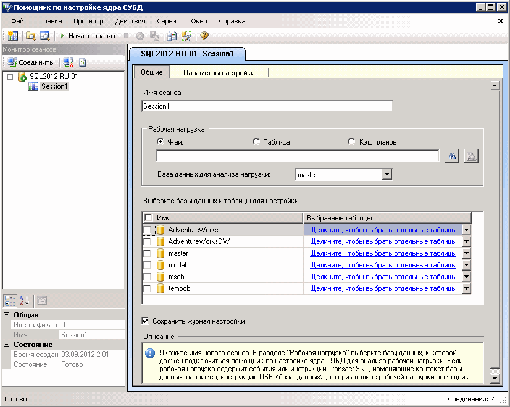The image size is (510, 407).
Task: Open tempdb row tables dropdown arrow
Action: (466, 288)
